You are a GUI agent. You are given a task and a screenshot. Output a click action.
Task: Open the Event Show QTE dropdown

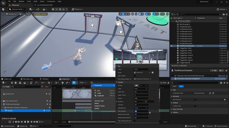[142, 73]
